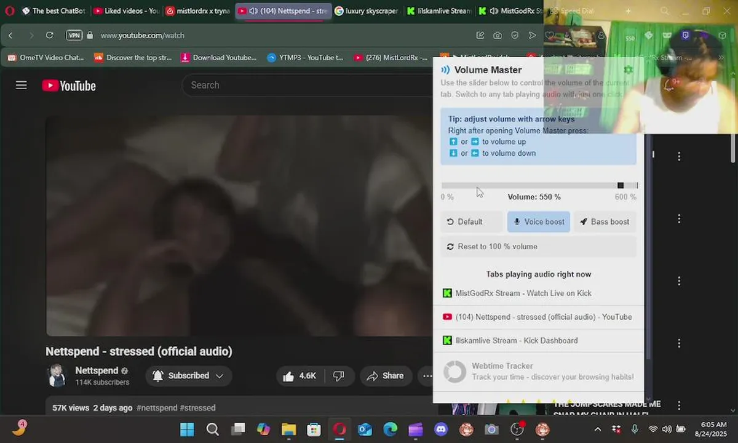Expand the Subscribed notification dropdown
The height and width of the screenshot is (443, 738).
coord(189,376)
